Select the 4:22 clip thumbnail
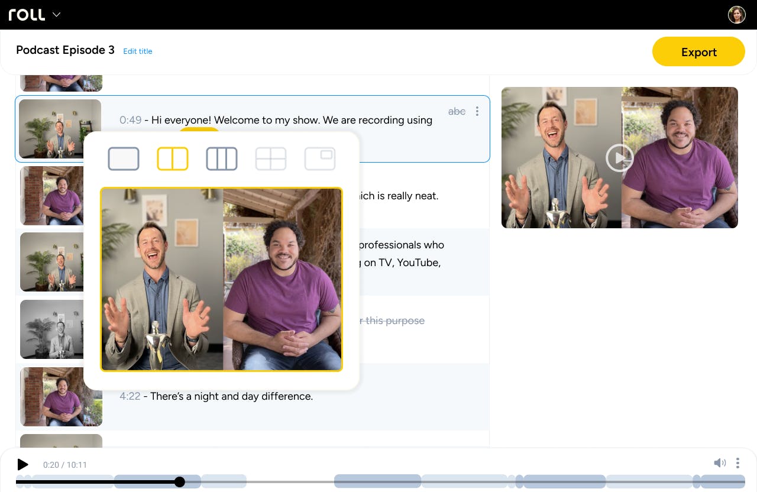 point(62,397)
